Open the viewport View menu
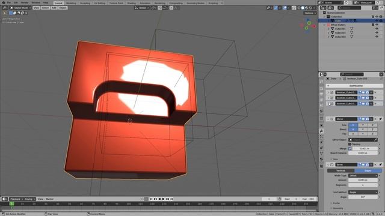The width and height of the screenshot is (385, 216). click(36, 8)
